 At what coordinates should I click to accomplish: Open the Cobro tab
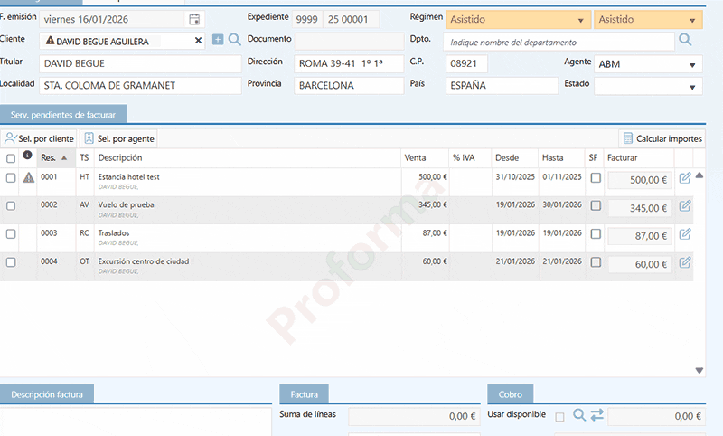[x=510, y=394]
